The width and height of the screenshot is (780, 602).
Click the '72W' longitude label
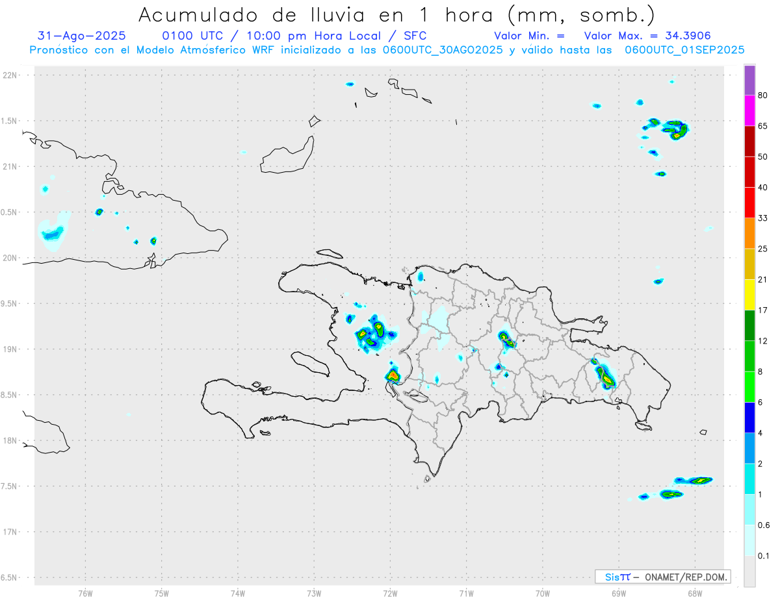pos(390,594)
